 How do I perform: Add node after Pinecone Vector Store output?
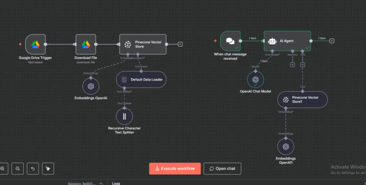[180, 44]
